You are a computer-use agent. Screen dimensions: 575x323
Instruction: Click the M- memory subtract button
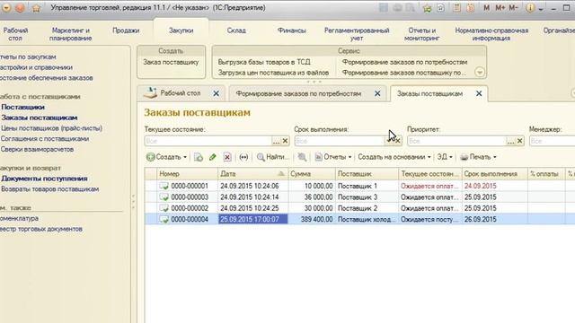pos(513,8)
